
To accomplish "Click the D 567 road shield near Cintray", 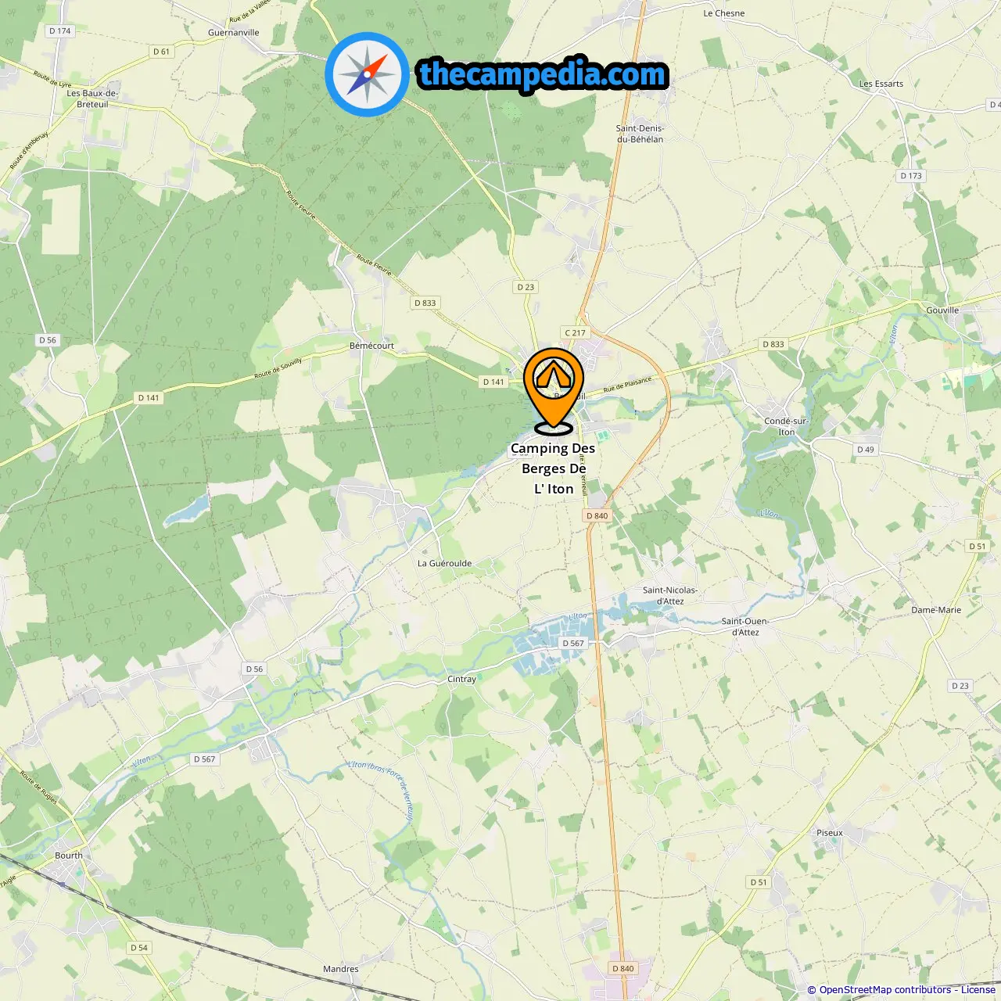I will (573, 643).
